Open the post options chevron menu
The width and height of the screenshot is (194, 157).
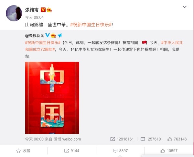pyautogui.click(x=185, y=7)
